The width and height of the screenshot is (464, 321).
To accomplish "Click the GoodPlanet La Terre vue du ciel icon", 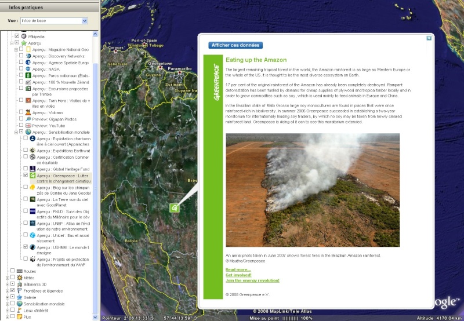I will [x=32, y=199].
